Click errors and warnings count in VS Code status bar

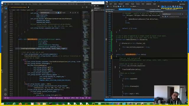point(7,98)
